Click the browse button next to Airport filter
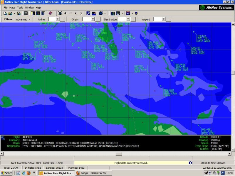Image resolution: width=235 pixels, height=176 pixels. [x=169, y=19]
